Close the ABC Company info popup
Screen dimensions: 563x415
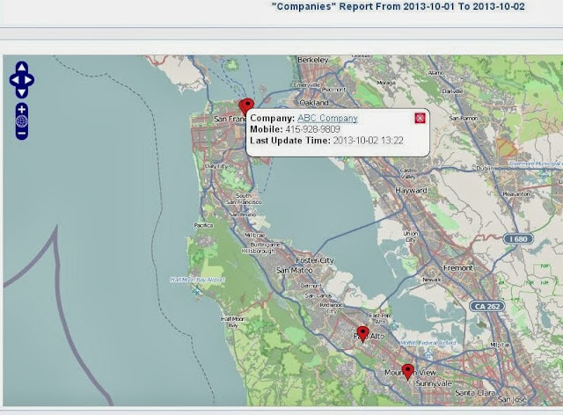(420, 118)
